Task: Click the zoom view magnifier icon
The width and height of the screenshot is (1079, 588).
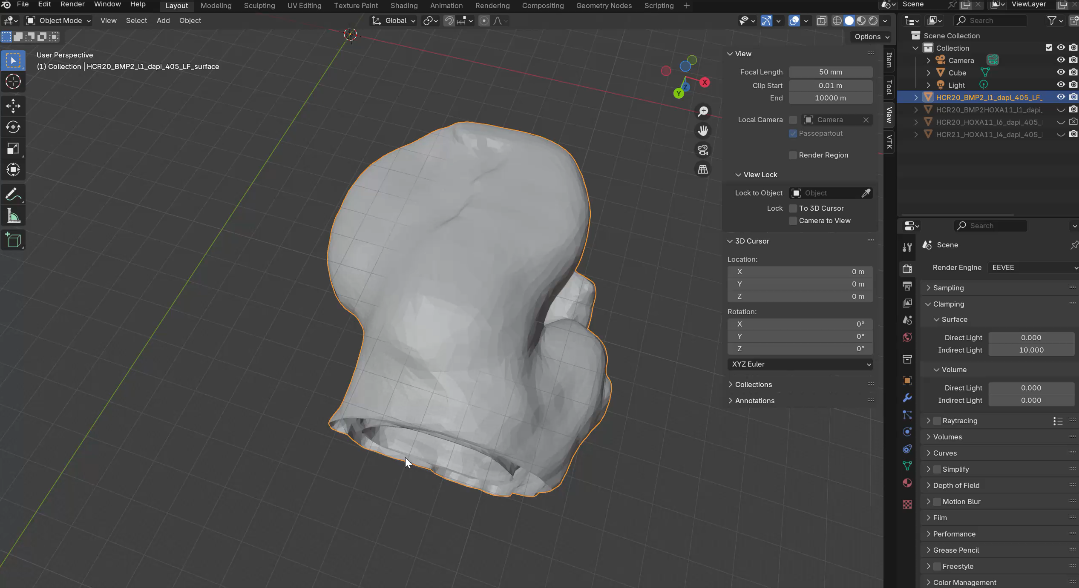Action: click(703, 111)
